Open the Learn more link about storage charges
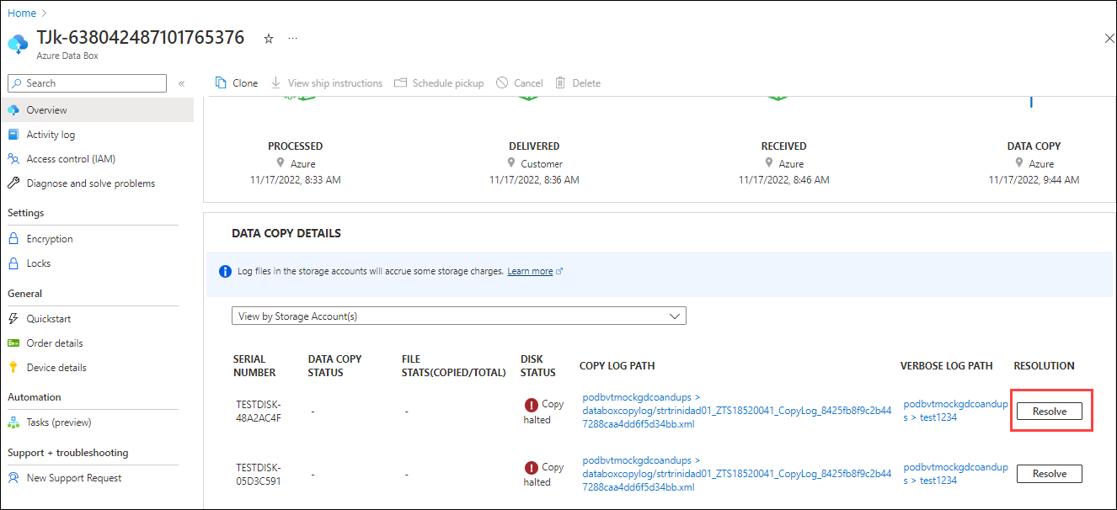 pos(530,270)
